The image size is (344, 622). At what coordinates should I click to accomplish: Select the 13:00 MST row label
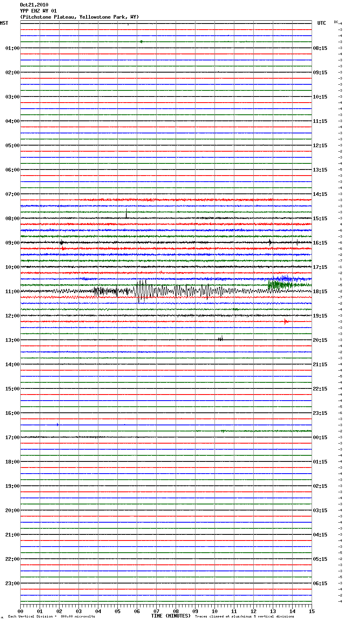pos(13,340)
